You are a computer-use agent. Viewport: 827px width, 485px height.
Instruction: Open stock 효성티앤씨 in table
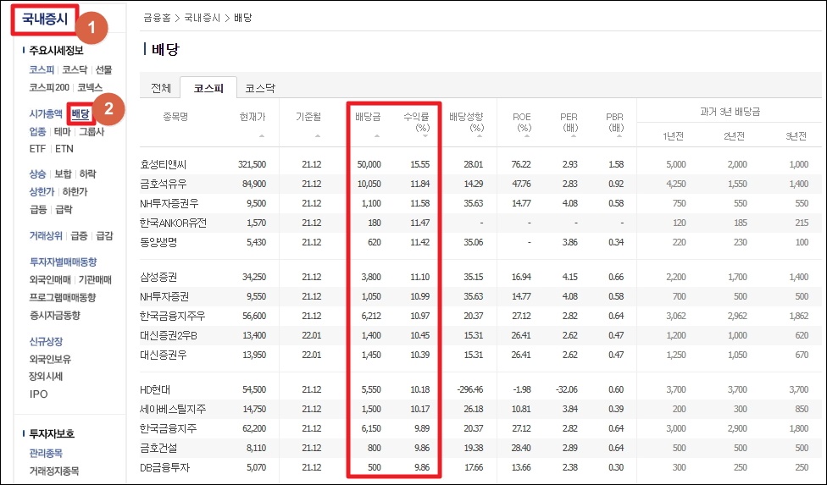click(x=163, y=165)
